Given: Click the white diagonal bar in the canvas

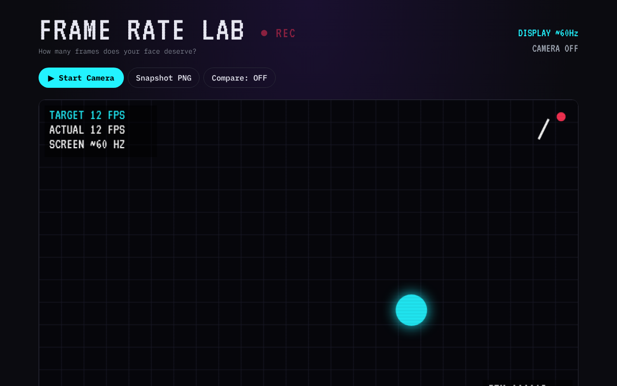Looking at the screenshot, I should click(544, 129).
